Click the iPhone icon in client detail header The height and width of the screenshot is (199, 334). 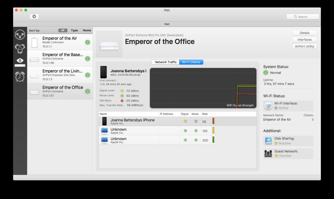click(x=104, y=72)
